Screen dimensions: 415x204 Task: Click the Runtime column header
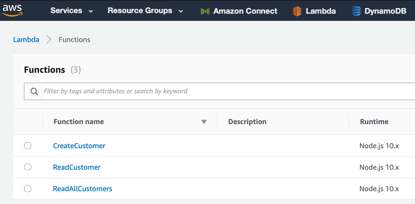tap(374, 122)
